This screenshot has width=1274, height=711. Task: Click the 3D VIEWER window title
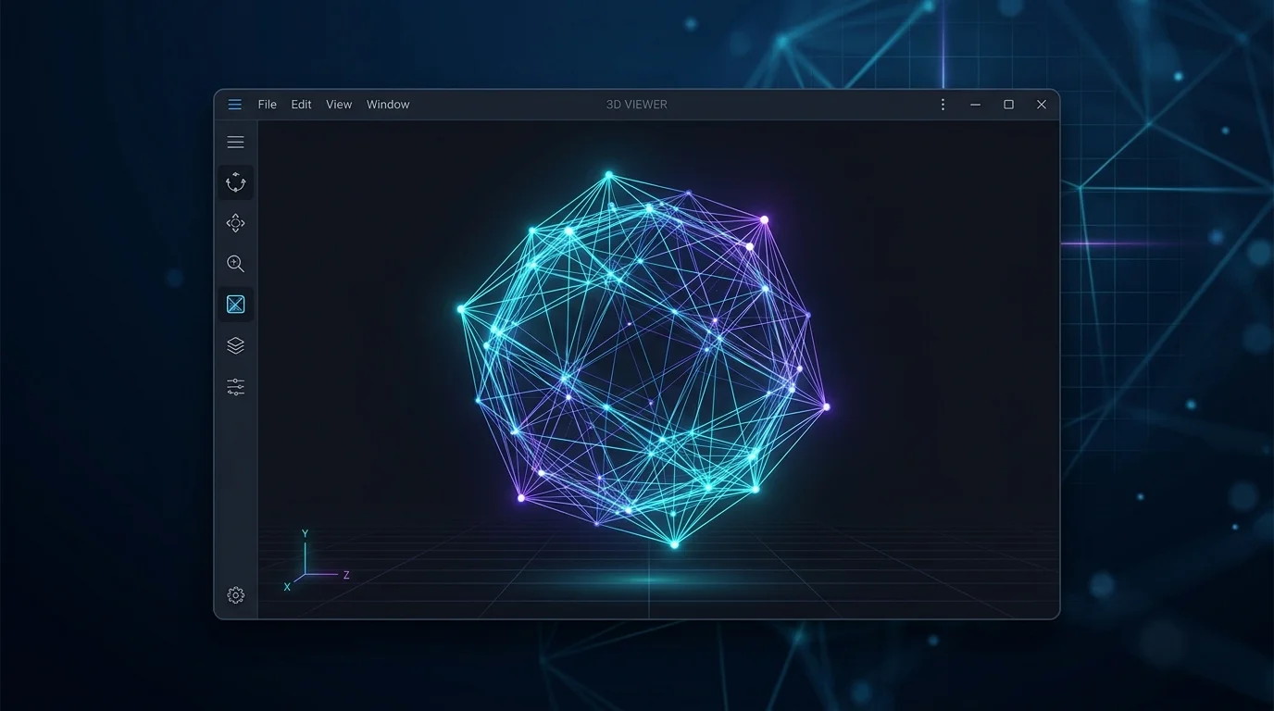point(637,105)
